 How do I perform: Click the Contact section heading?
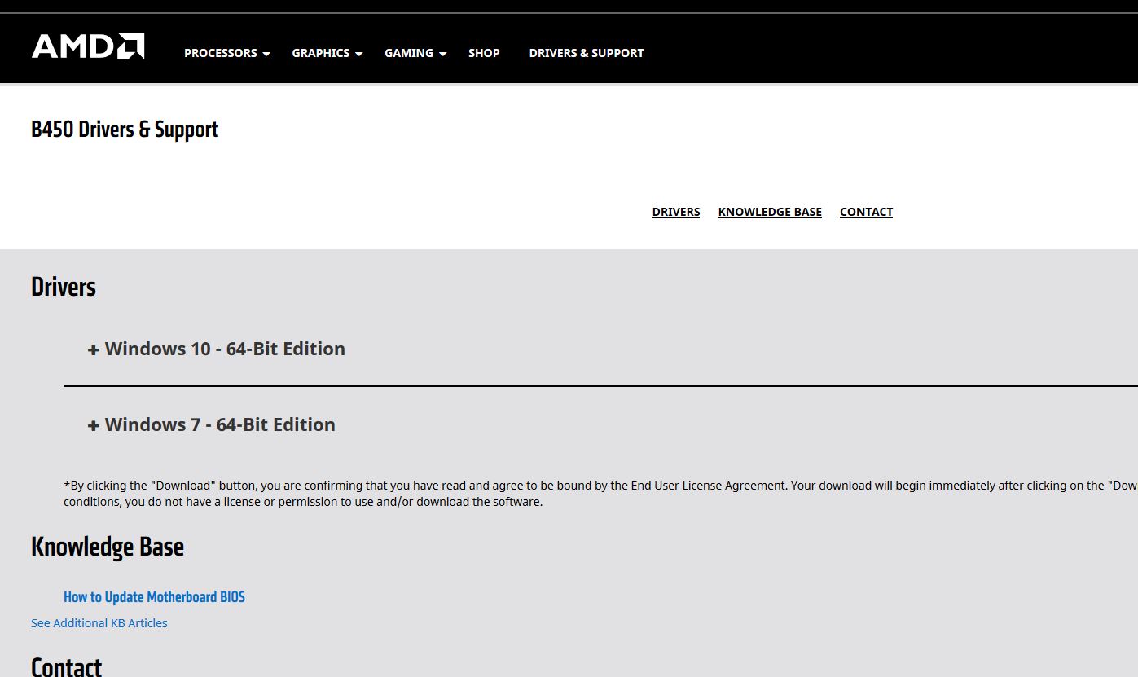point(66,666)
